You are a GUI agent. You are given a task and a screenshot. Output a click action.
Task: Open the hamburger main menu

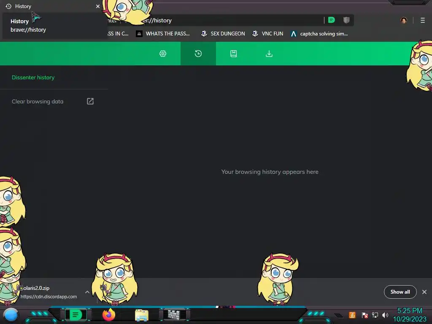tap(423, 20)
